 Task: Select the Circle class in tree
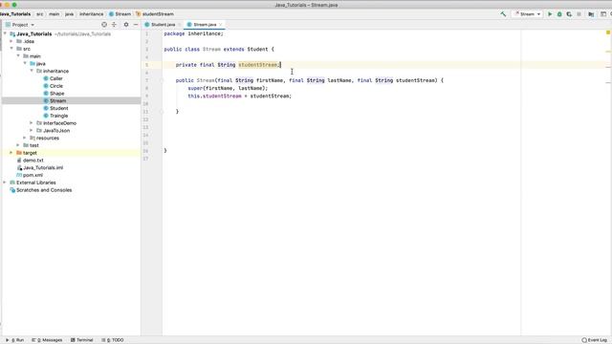[x=56, y=86]
